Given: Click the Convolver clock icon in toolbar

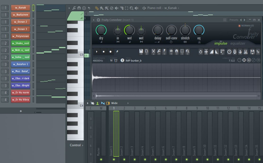Looking at the screenshot, I should [x=229, y=52].
